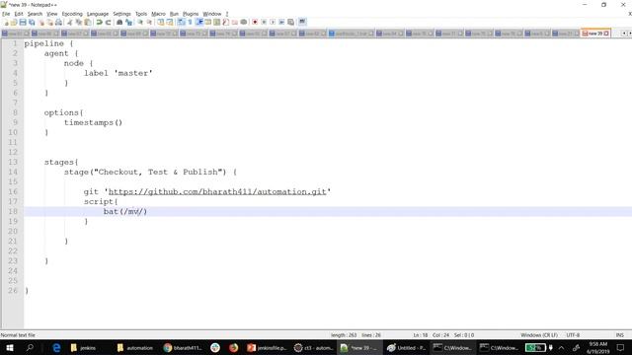This screenshot has width=632, height=355.
Task: Open the Tools menu
Action: coord(141,14)
